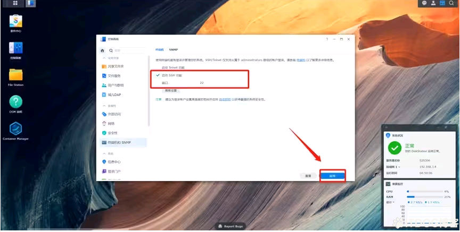Select the Control Panel taskbar icon
The width and height of the screenshot is (460, 232).
(x=30, y=3)
